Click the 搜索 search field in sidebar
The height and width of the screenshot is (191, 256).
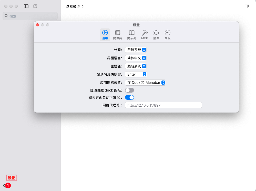pos(30,16)
